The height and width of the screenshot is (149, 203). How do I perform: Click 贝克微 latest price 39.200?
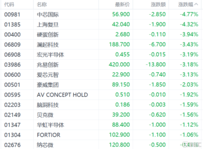click(121, 115)
